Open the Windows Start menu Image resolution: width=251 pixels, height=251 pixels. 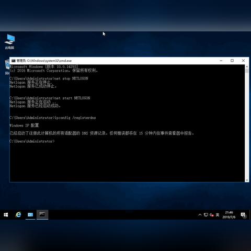click(x=6, y=215)
